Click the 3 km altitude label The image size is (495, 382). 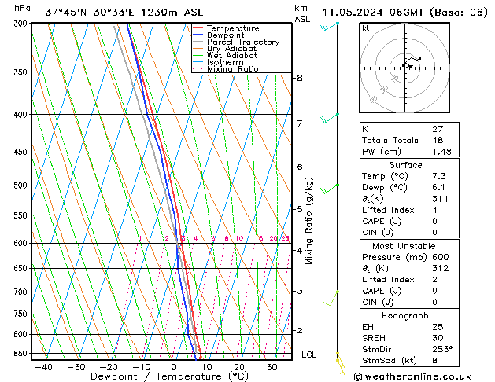[300, 291]
